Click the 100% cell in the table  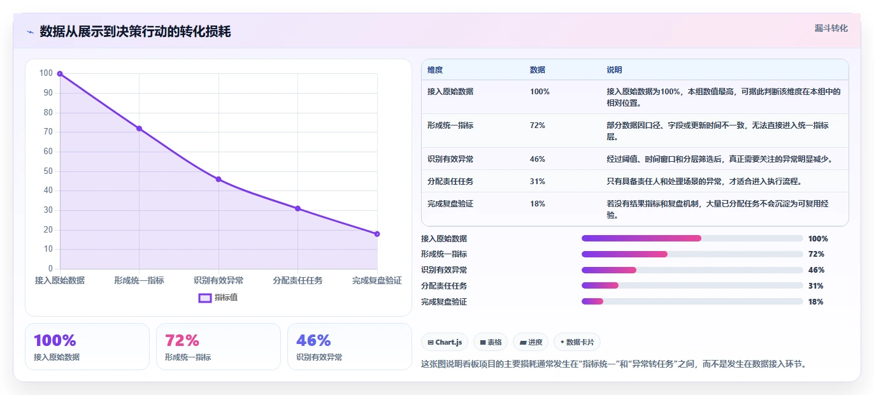(540, 92)
